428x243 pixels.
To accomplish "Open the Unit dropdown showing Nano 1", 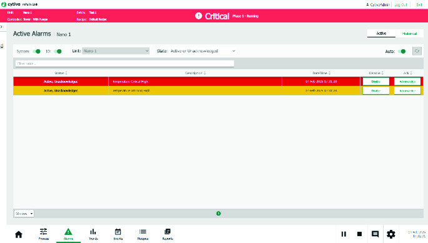I will click(116, 51).
